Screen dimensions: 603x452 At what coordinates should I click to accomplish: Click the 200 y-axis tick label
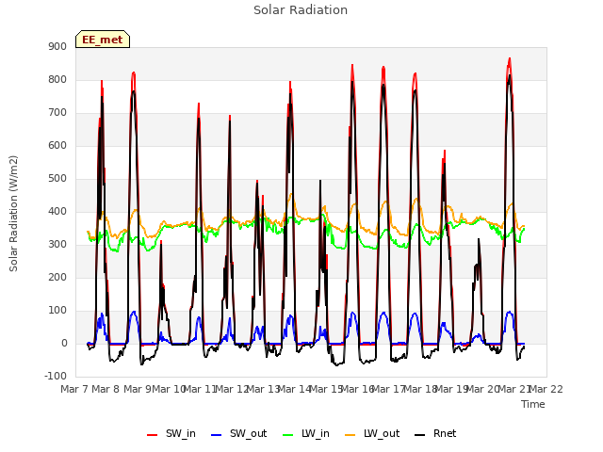[x=57, y=278]
